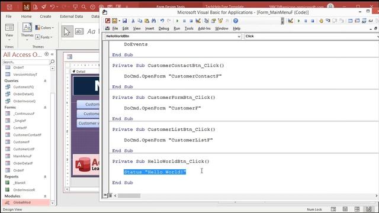Open the VBA Edit menu
This screenshot has width=379, height=213.
point(126,28)
